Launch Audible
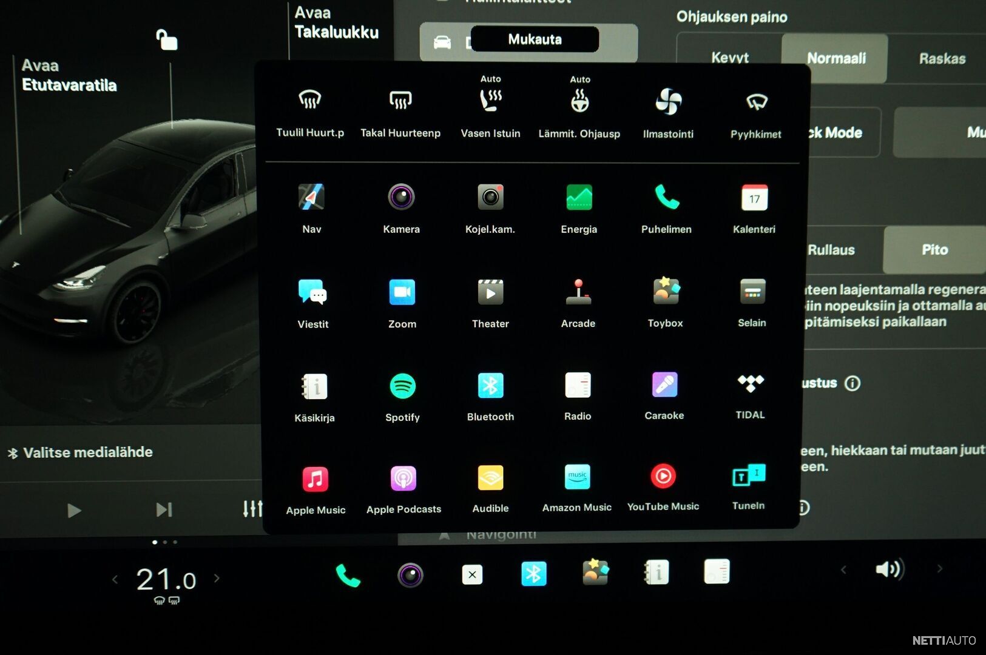Screen dimensions: 986x655 490,489
